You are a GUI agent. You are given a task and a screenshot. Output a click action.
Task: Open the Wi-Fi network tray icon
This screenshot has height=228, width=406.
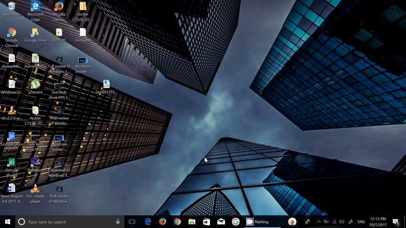[x=334, y=222]
